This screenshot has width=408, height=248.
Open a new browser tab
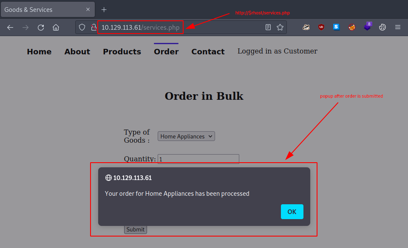pos(104,9)
